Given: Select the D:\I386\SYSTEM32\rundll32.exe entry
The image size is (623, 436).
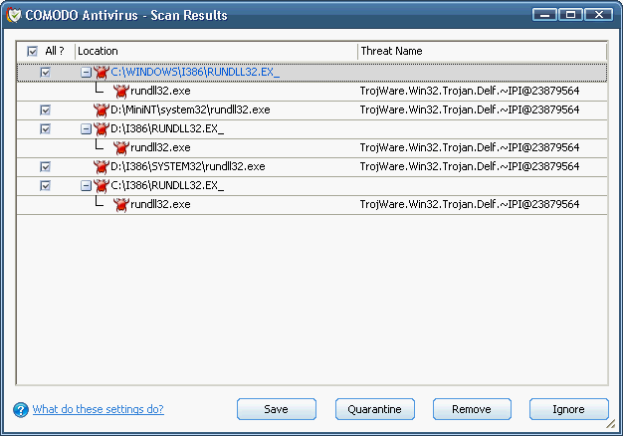Looking at the screenshot, I should [188, 166].
